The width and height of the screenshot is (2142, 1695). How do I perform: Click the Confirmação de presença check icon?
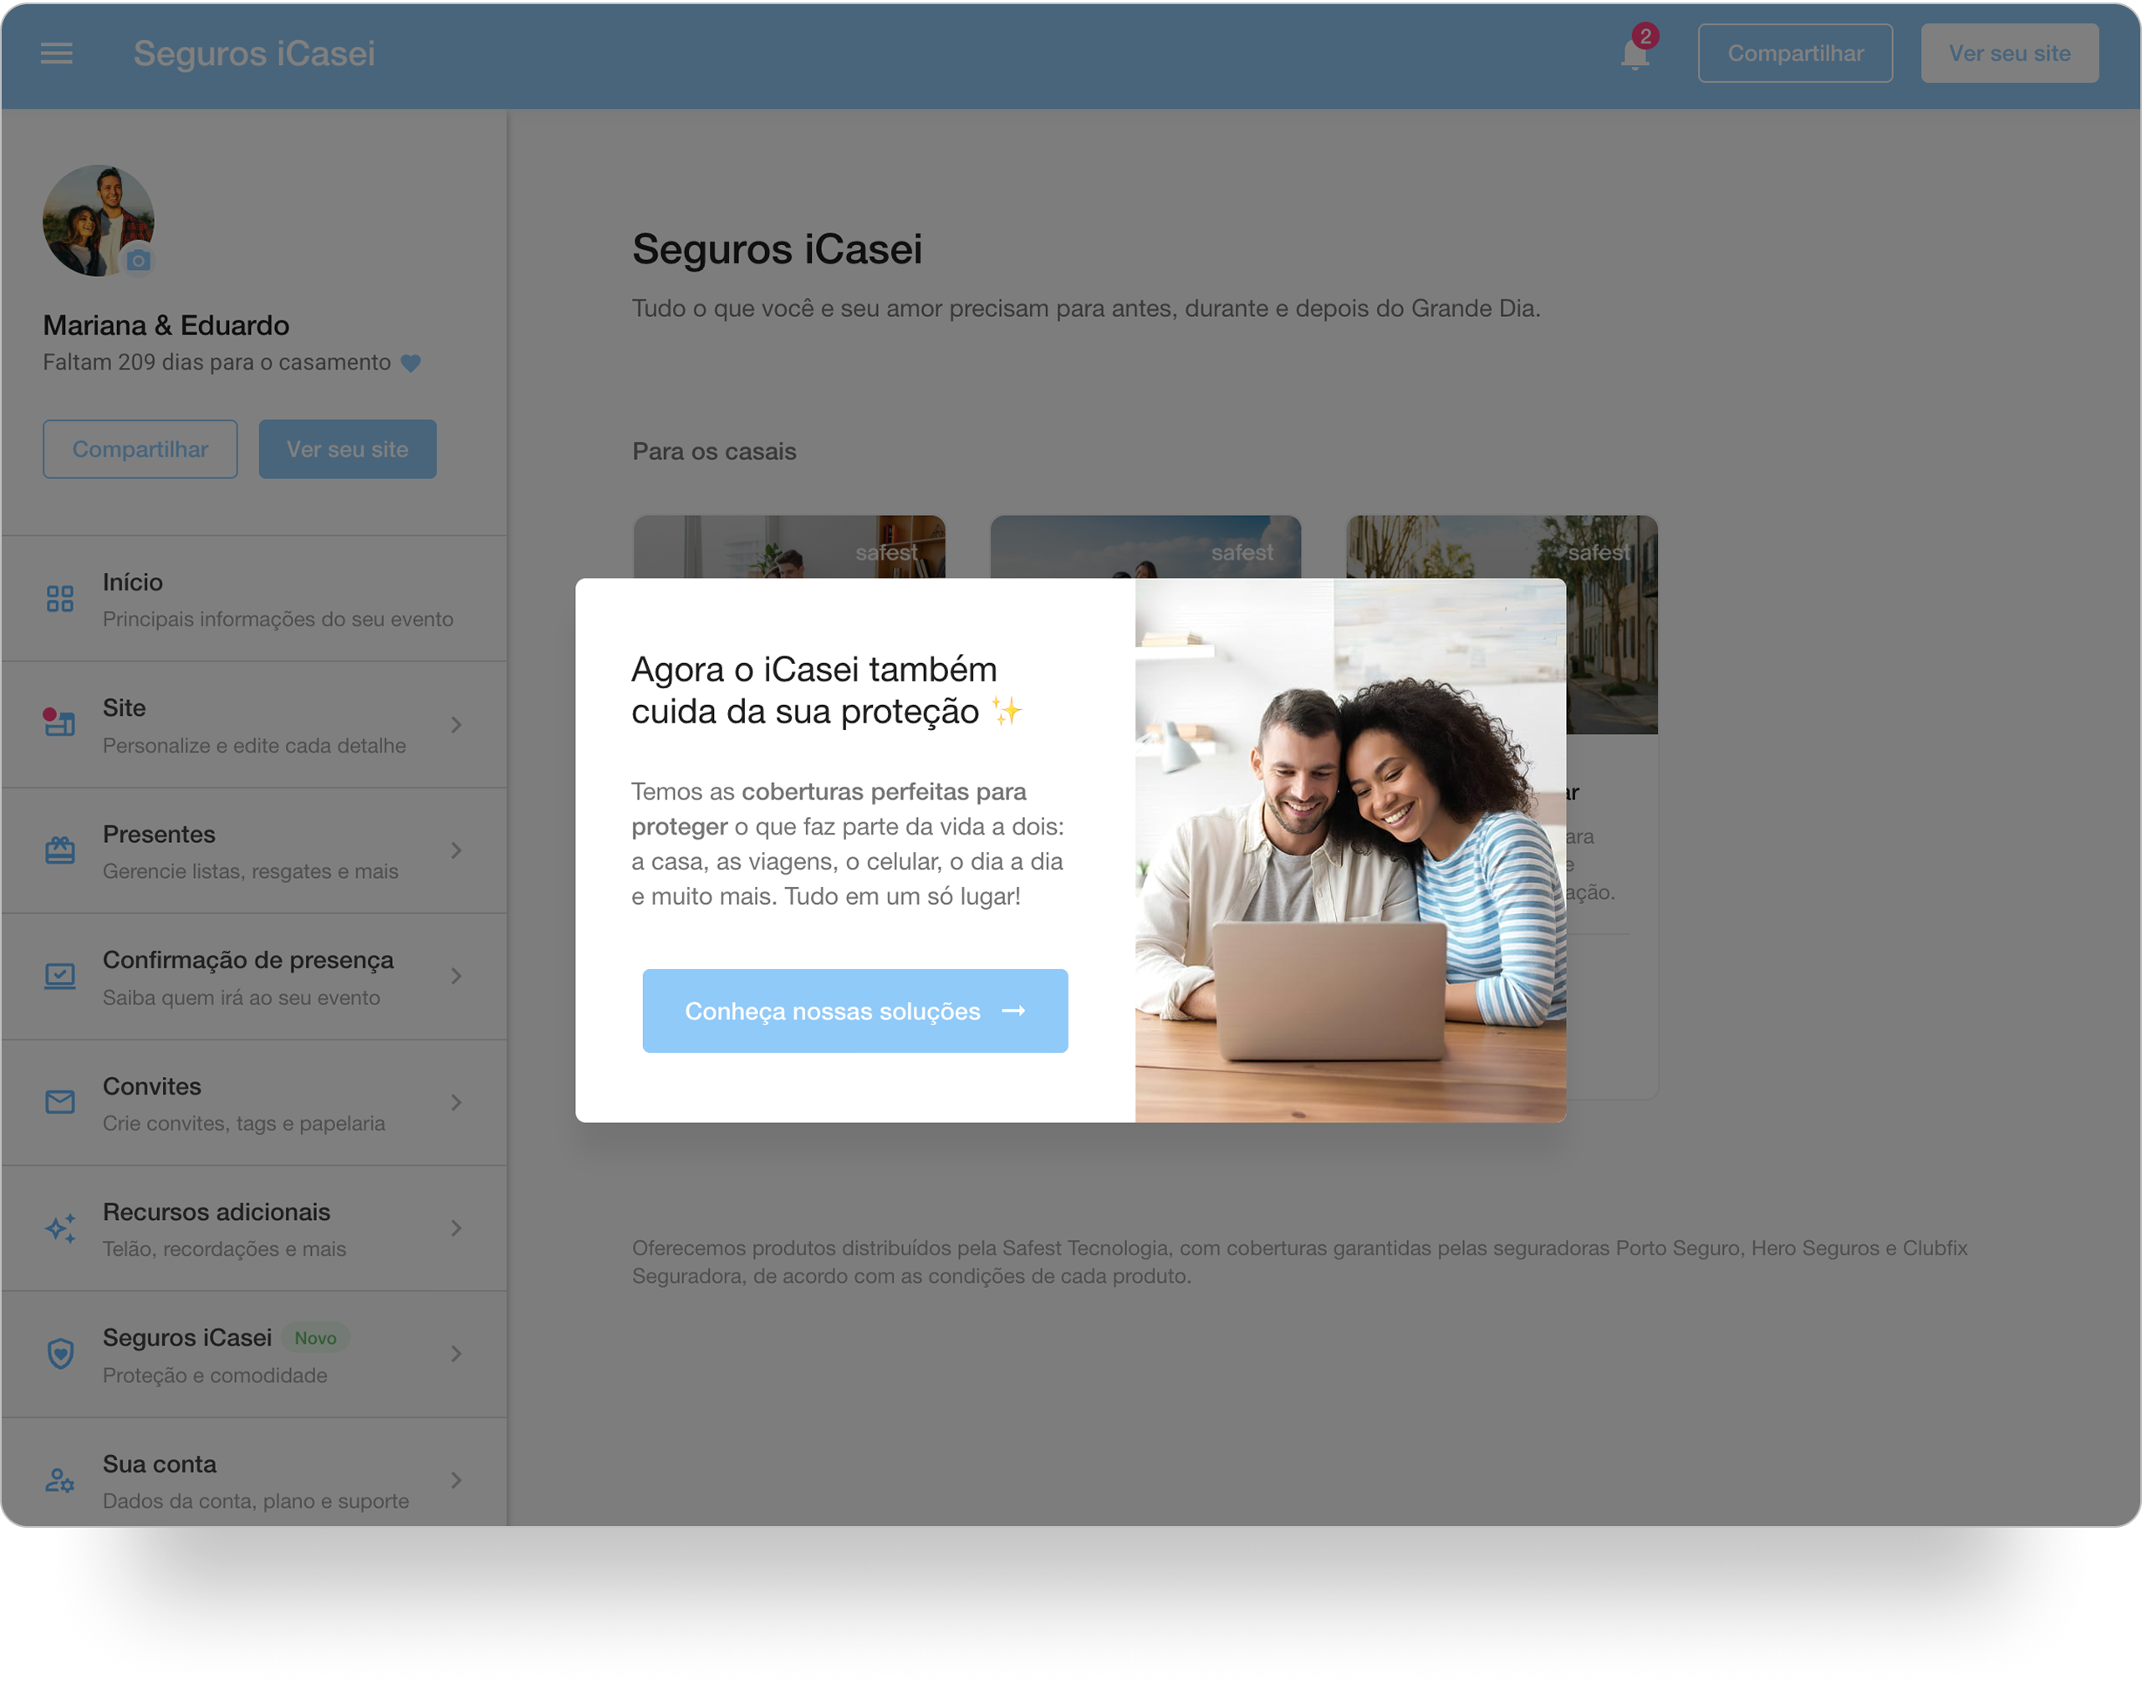coord(59,977)
